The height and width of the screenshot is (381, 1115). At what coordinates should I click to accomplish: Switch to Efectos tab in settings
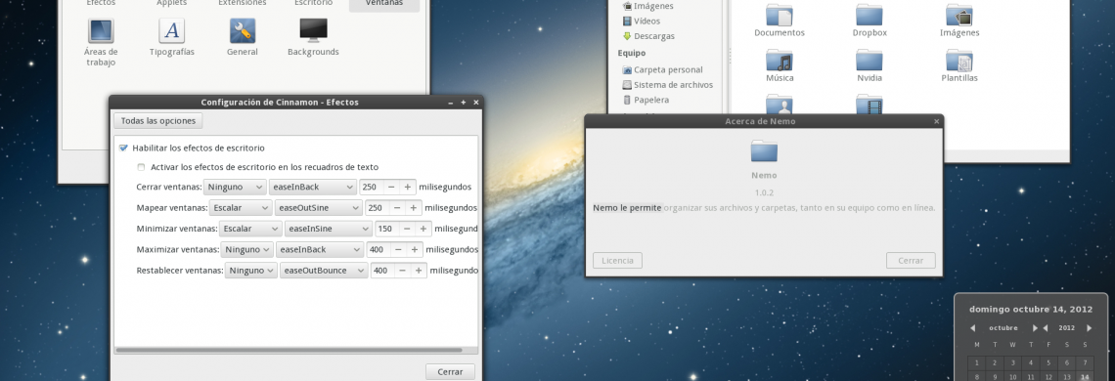pos(101,4)
